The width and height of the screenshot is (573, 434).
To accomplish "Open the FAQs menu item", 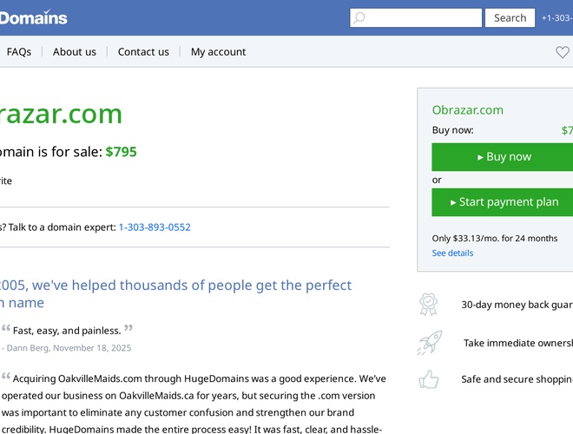I will (x=19, y=52).
